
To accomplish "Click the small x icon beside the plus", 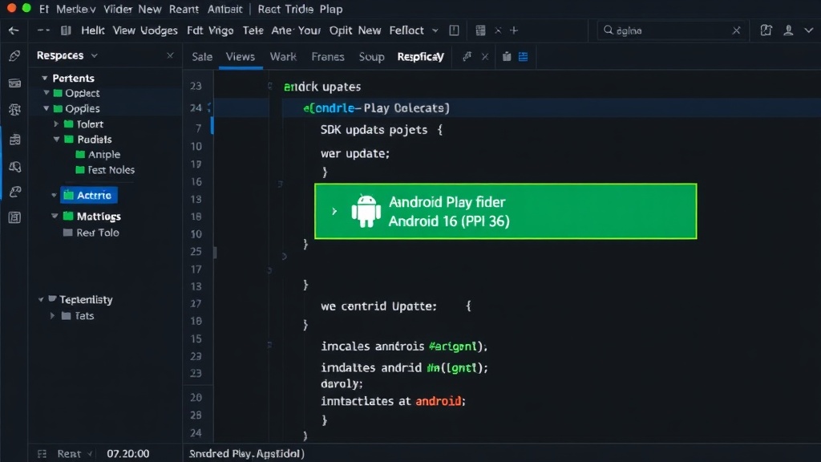I will coord(498,30).
